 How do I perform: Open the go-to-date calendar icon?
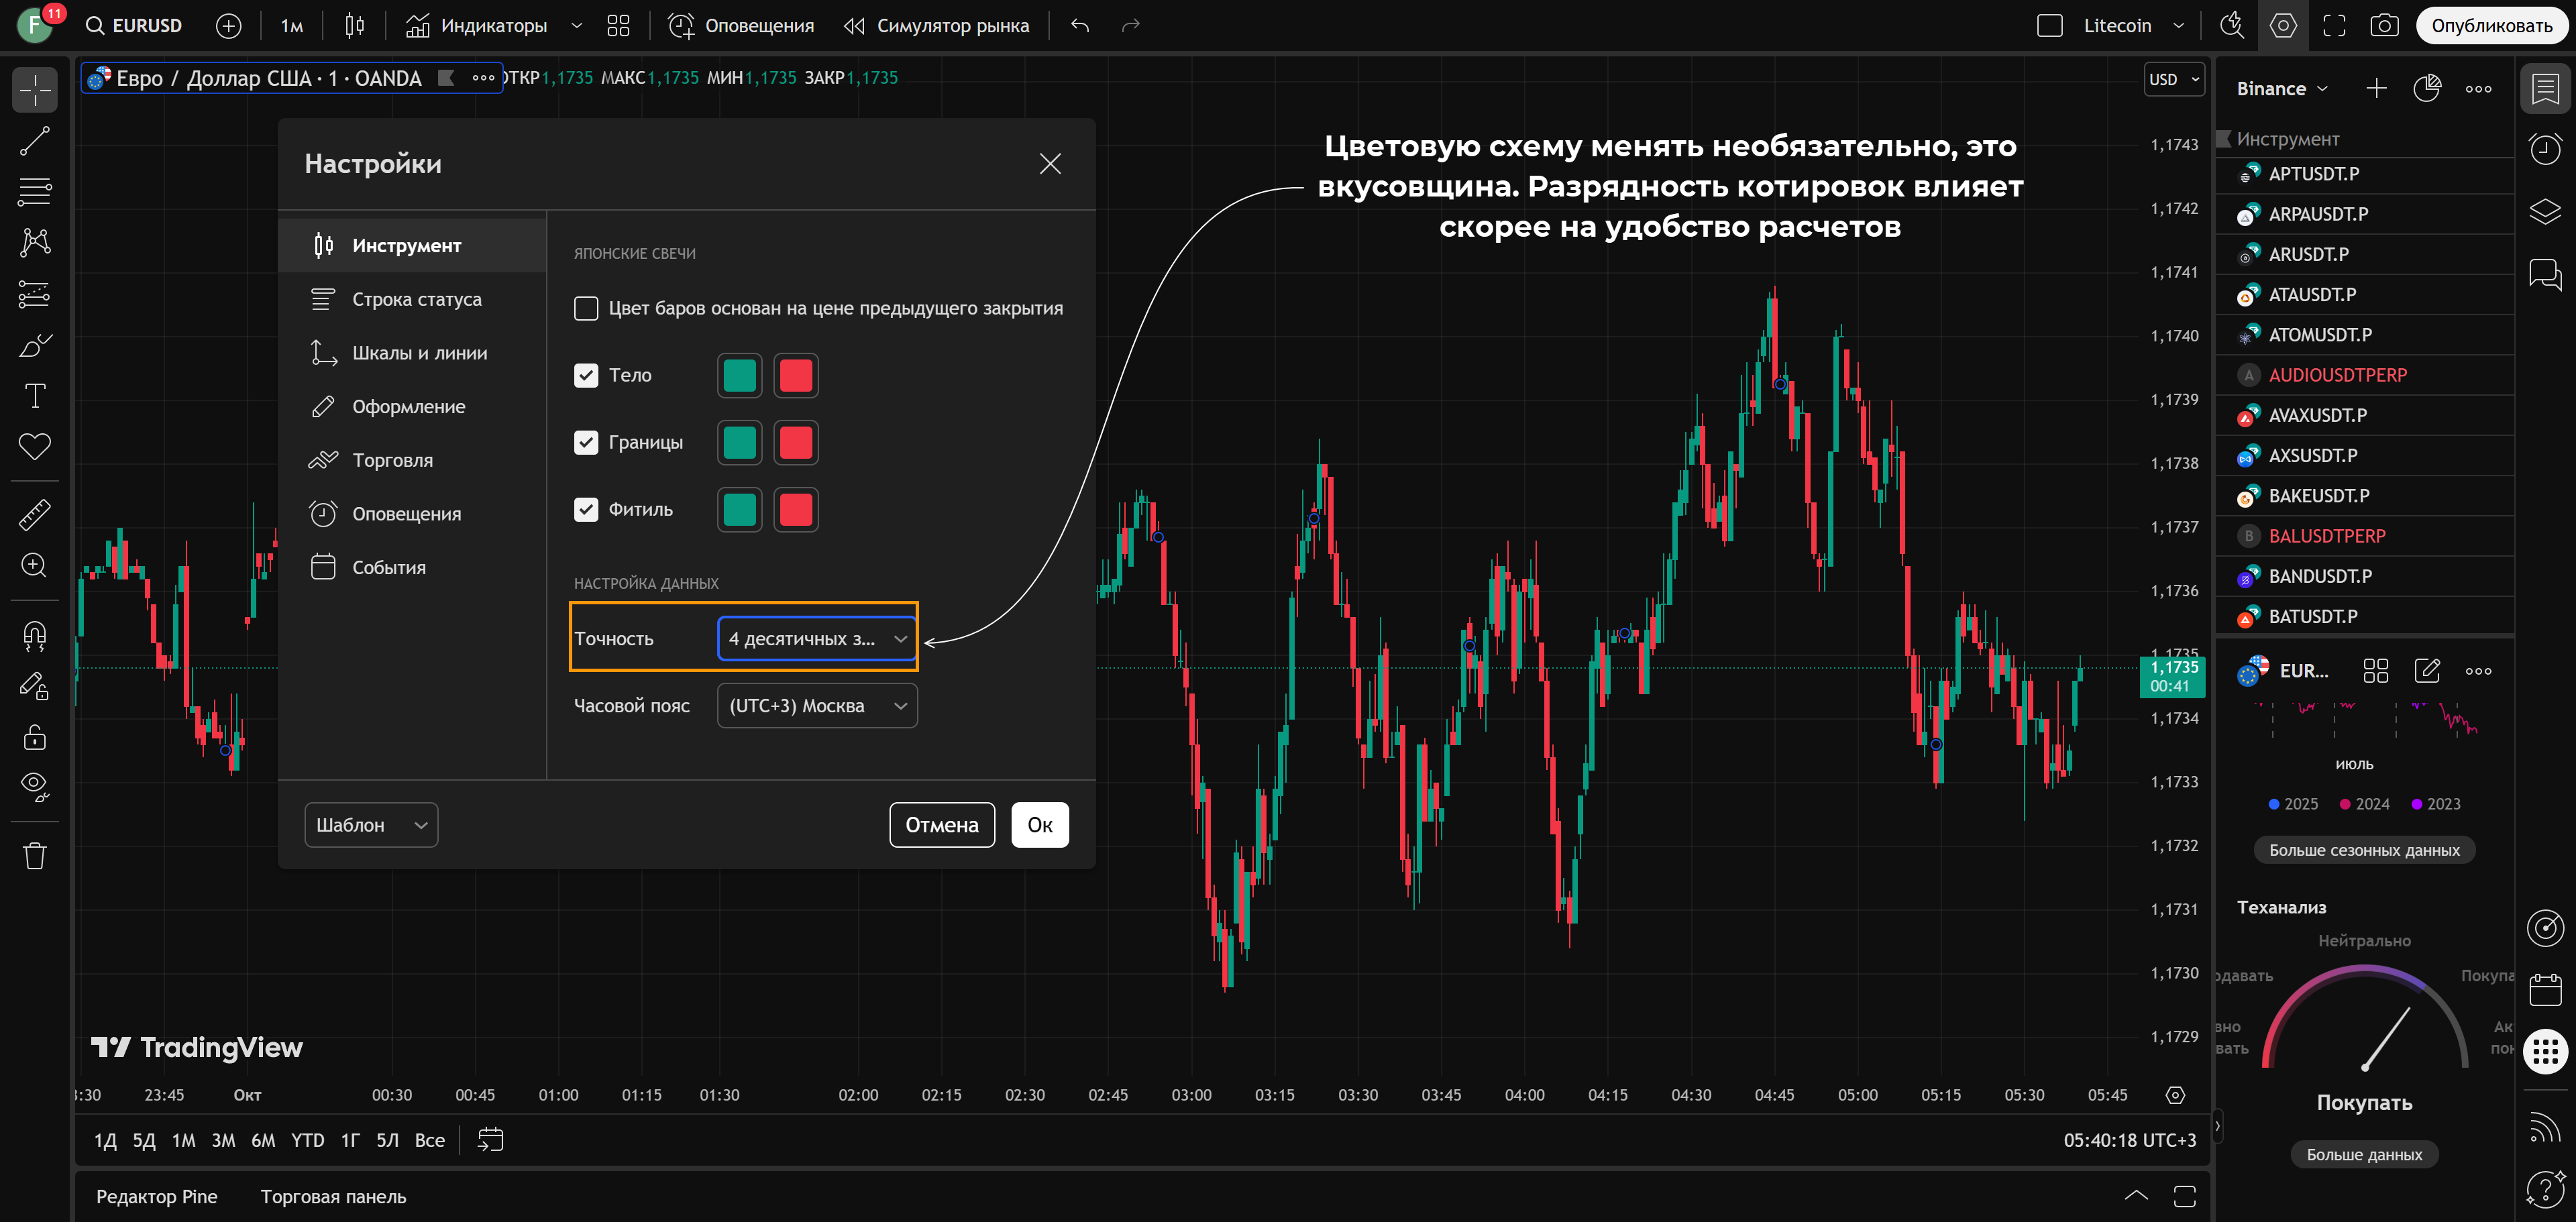[490, 1139]
